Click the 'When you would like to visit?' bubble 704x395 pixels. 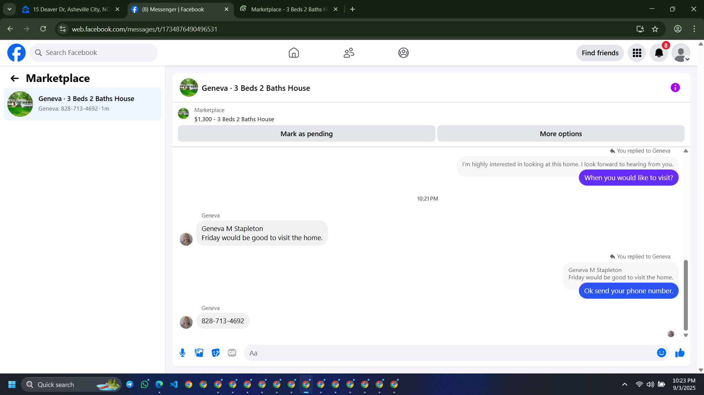tap(628, 178)
